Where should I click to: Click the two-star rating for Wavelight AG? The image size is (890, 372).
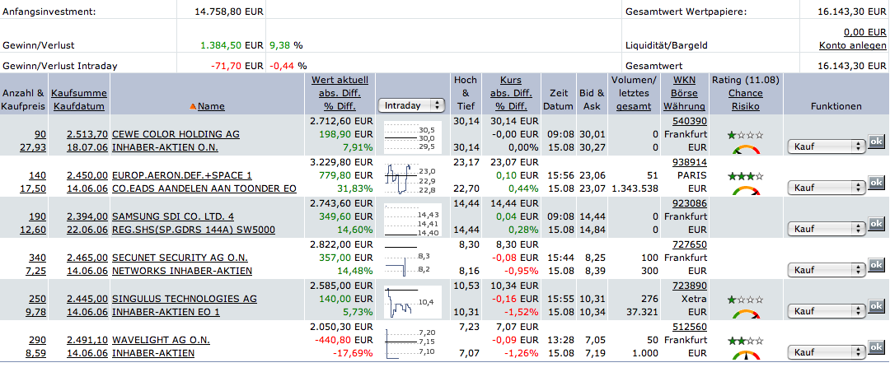(745, 340)
